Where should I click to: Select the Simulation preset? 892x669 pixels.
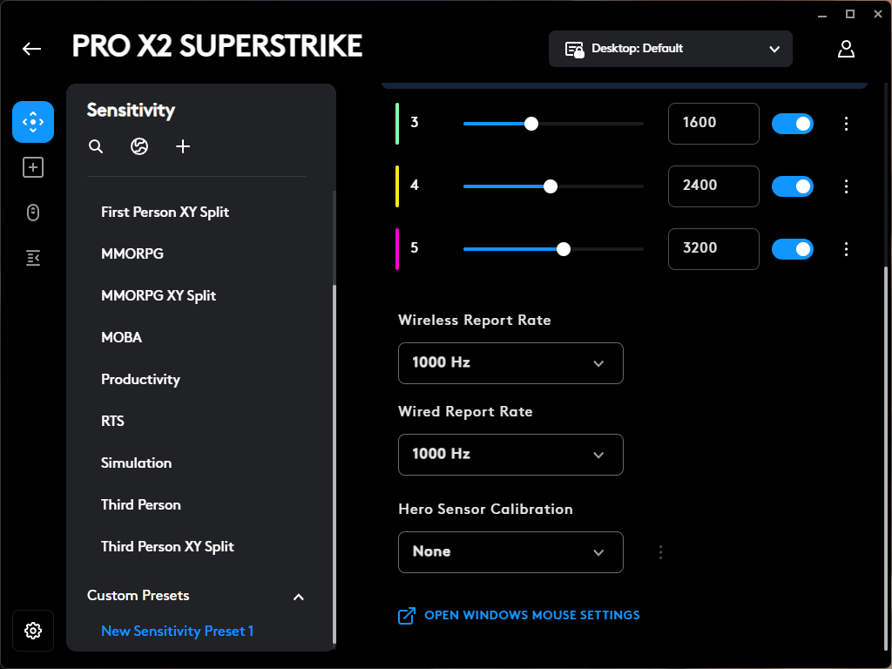pos(136,463)
